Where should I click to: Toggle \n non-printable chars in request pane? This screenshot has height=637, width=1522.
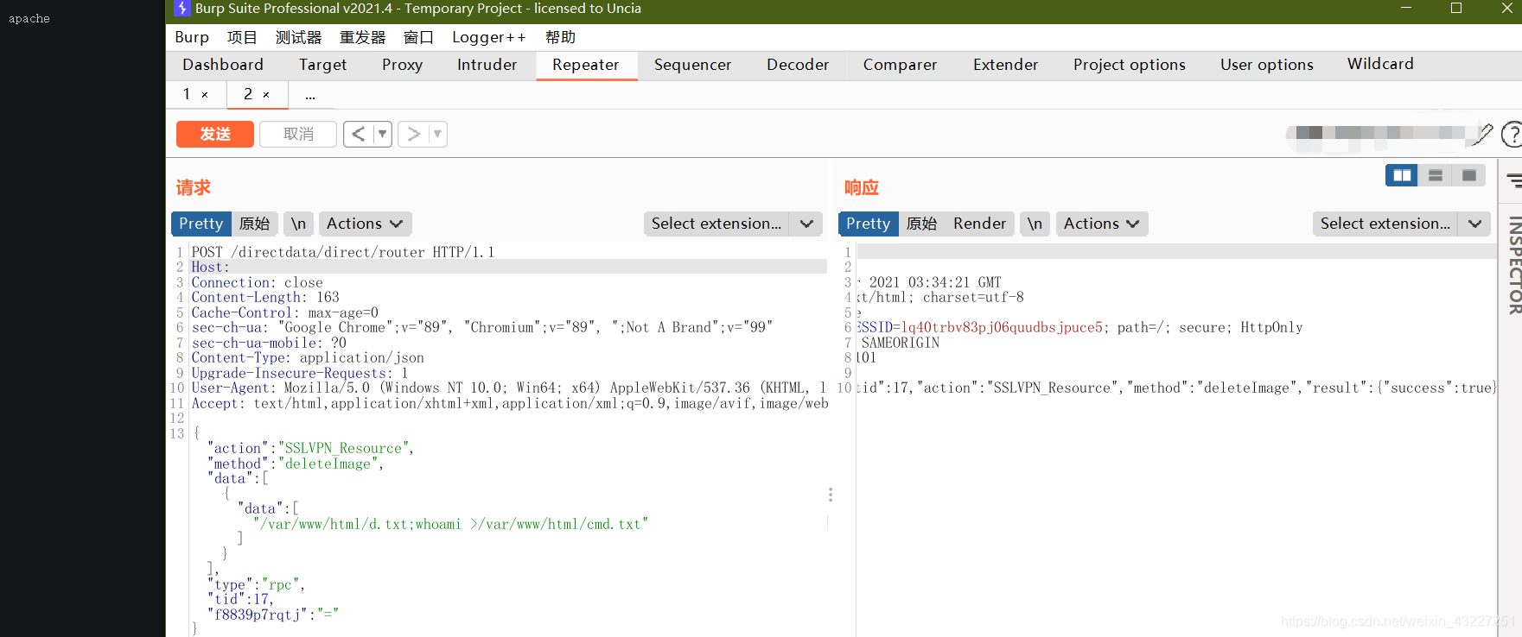(x=298, y=224)
